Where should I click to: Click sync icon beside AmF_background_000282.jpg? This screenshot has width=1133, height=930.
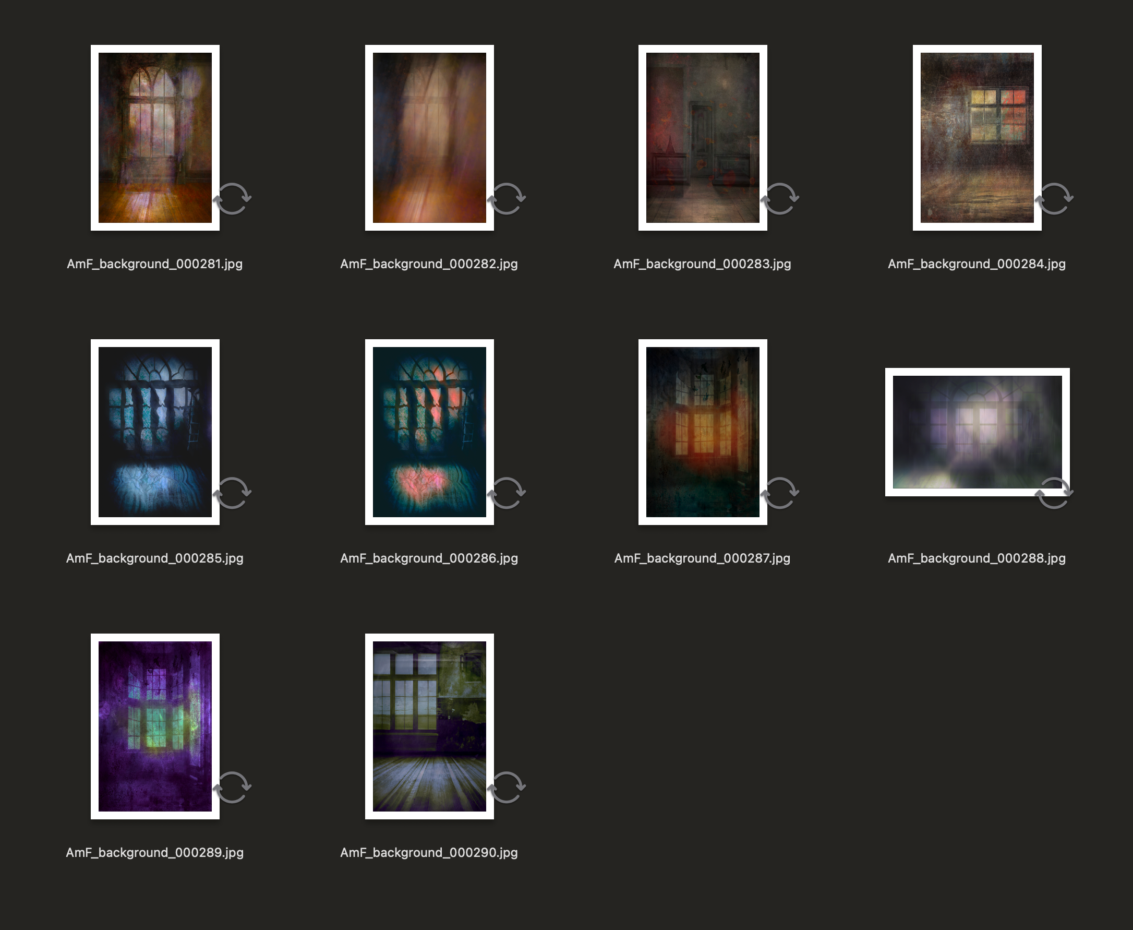coord(507,199)
